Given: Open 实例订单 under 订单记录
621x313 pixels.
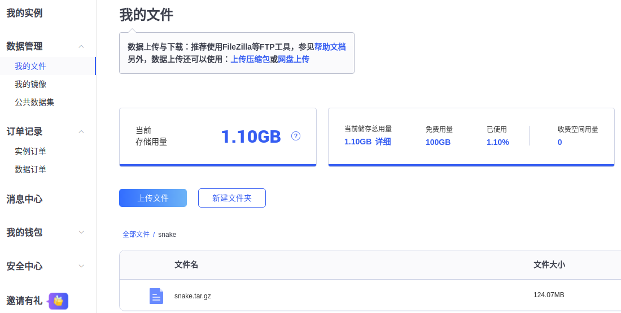Looking at the screenshot, I should pos(30,151).
